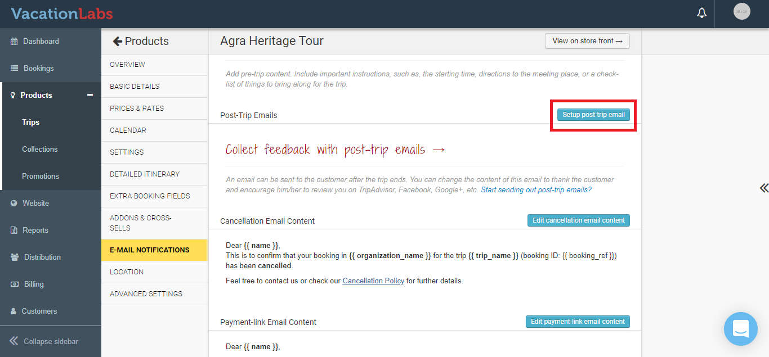Open the user avatar profile menu
The height and width of the screenshot is (357, 769).
point(742,11)
